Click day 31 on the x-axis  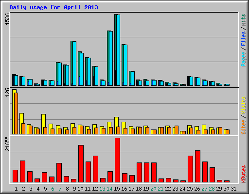click(233, 189)
